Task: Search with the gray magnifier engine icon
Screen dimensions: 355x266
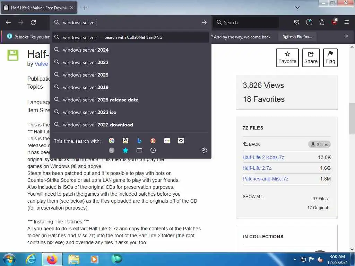Action: 112,150
